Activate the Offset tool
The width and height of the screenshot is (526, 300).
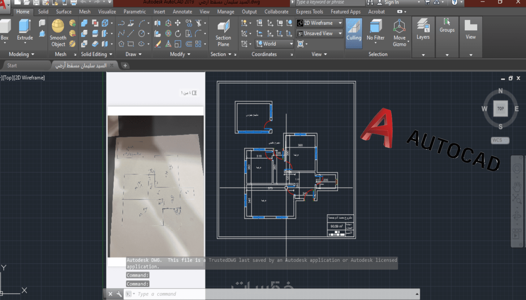[x=189, y=44]
